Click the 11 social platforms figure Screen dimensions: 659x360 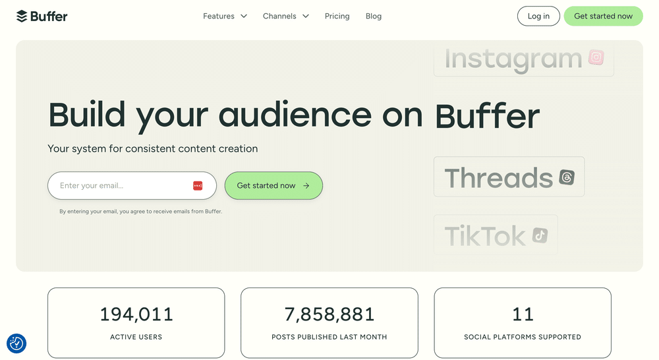coord(523,314)
